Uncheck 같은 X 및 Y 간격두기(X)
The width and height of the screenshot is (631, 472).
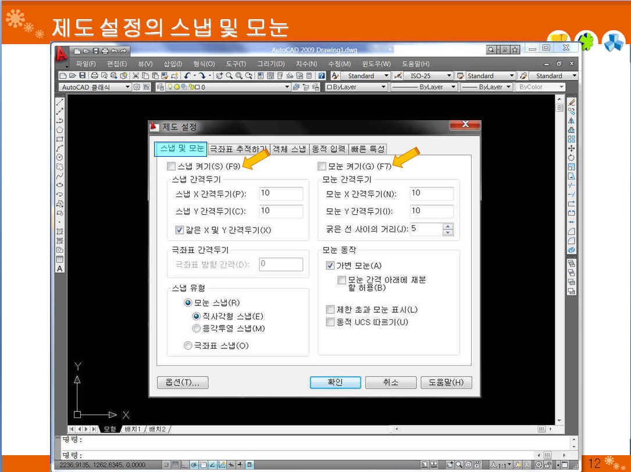pos(180,230)
